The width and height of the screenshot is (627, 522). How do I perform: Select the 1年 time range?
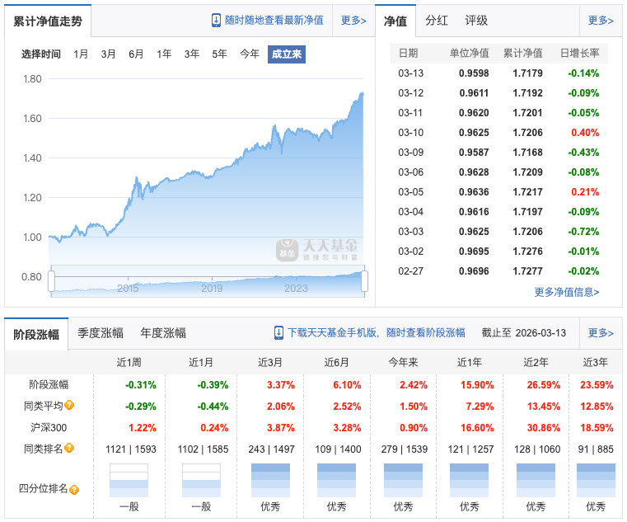[x=164, y=54]
